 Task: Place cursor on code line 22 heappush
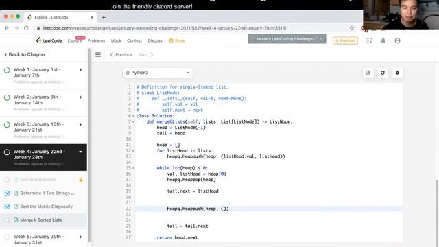tap(198, 209)
